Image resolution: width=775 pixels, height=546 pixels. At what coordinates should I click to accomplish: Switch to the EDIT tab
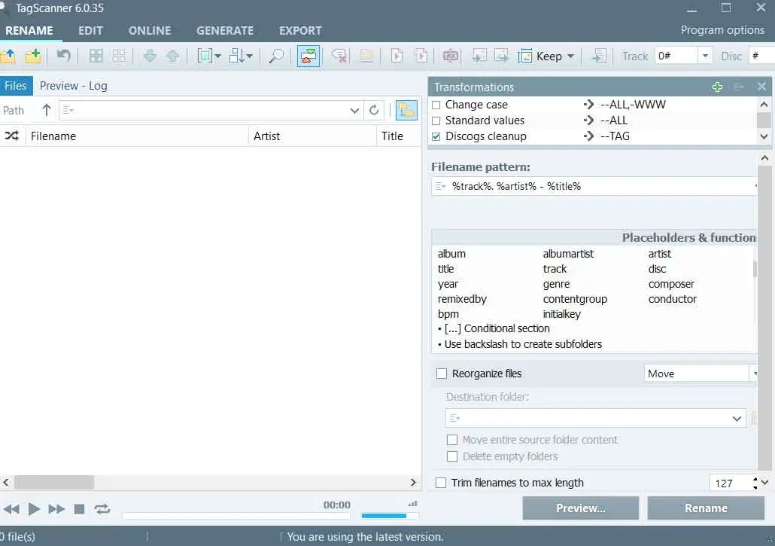tap(90, 31)
